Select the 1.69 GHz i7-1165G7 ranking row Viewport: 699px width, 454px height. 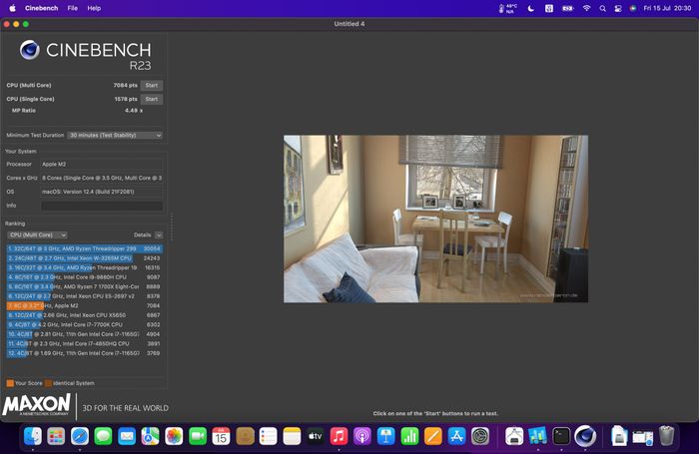pos(84,353)
